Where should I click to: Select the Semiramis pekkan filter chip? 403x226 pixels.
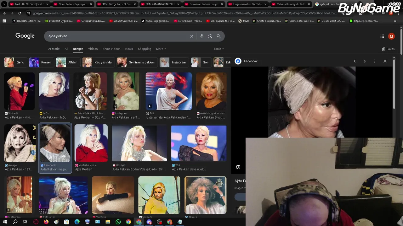coord(137,62)
